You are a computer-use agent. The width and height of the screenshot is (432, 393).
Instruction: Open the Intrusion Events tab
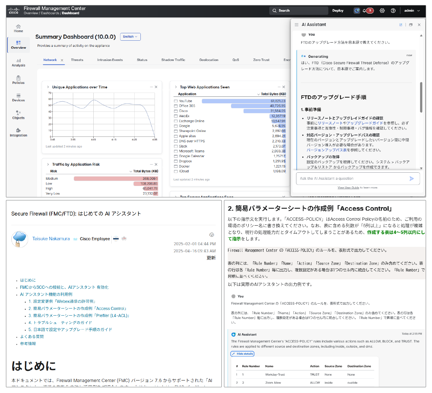click(x=110, y=60)
